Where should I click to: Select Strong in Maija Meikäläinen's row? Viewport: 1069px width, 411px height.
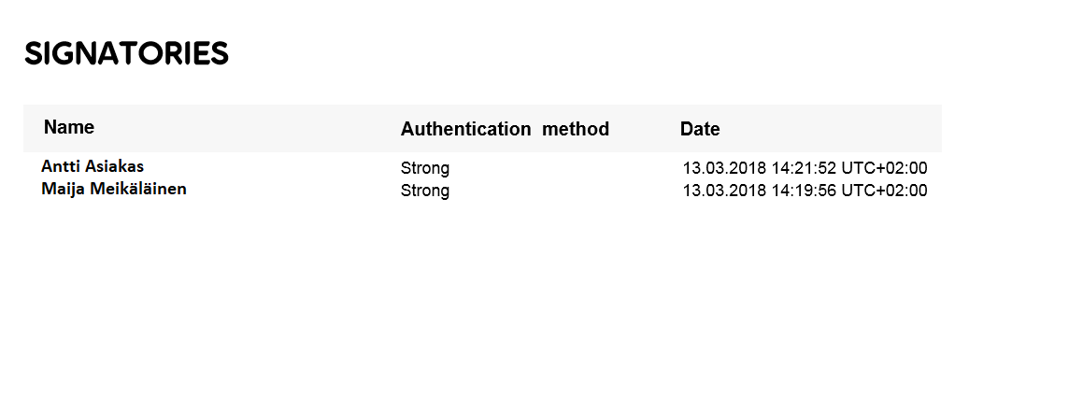pos(425,191)
